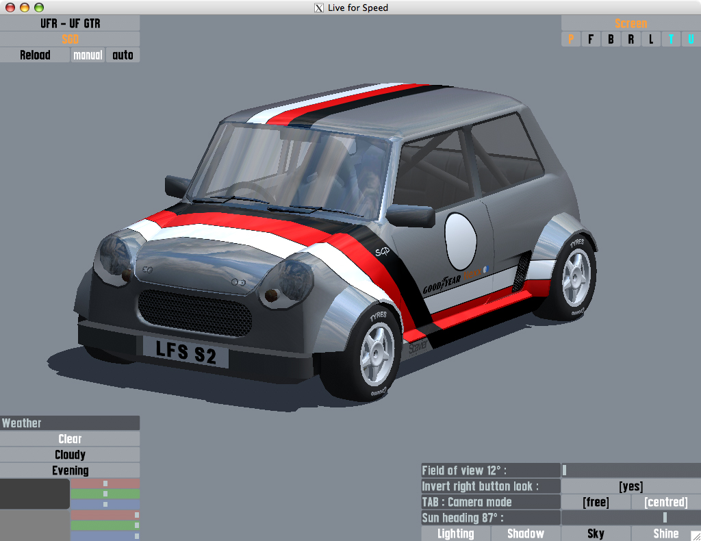Click the window resize grip icon
Image resolution: width=701 pixels, height=541 pixels.
[696, 536]
